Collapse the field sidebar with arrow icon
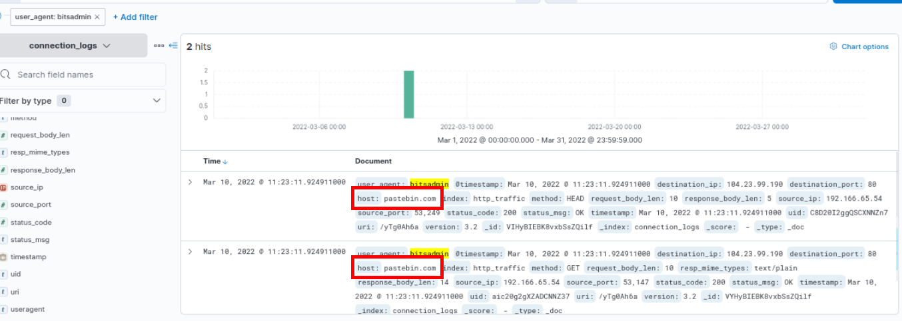 tap(173, 46)
